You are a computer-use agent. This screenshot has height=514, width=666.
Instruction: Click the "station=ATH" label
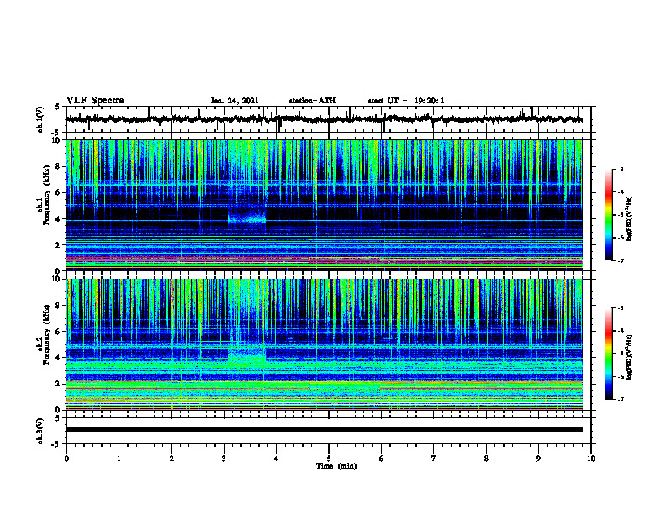312,101
